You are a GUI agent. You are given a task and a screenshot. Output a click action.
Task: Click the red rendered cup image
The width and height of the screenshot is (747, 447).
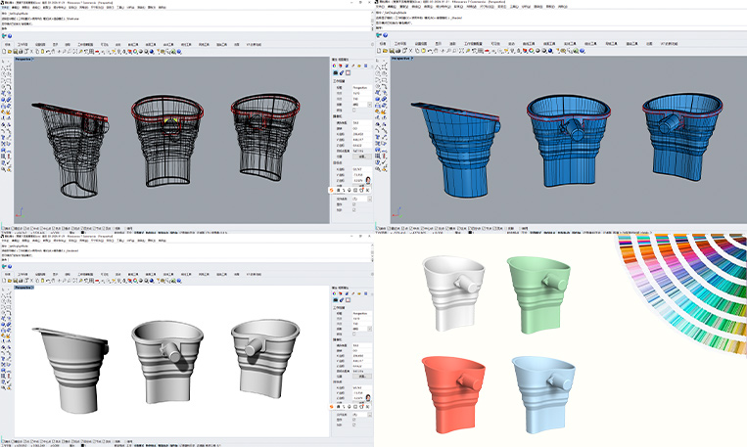(453, 394)
